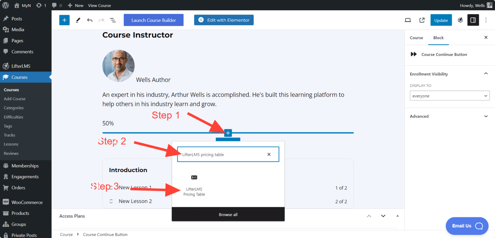The image size is (495, 238).
Task: Open the WordPress updates icon showing 1
Action: [39, 5]
